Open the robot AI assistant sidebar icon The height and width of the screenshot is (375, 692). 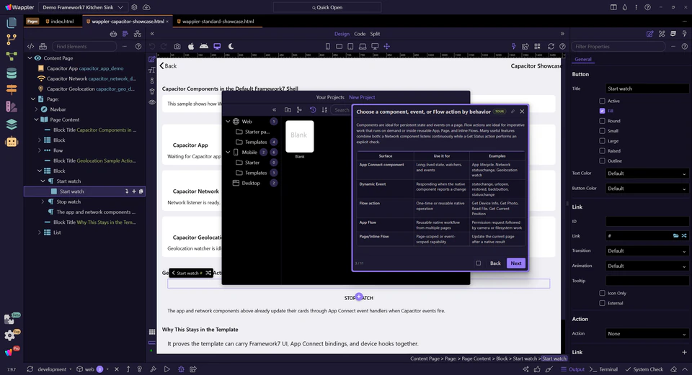[x=12, y=142]
